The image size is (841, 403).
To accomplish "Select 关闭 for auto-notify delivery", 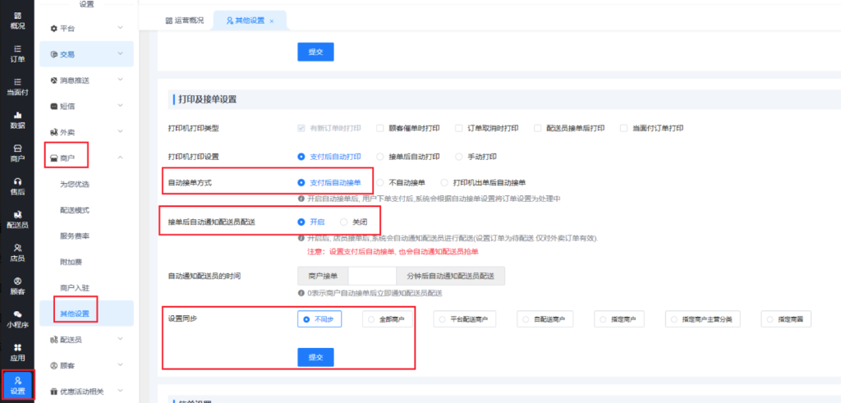I will (x=344, y=222).
